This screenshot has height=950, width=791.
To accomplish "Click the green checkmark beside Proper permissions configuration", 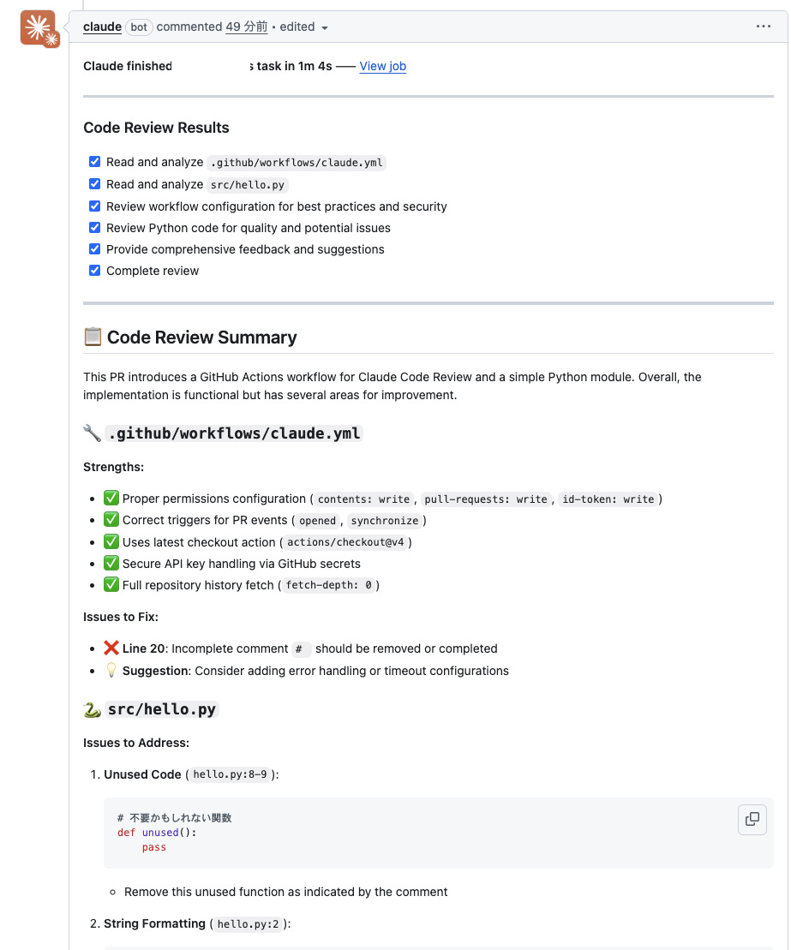I will 111,498.
